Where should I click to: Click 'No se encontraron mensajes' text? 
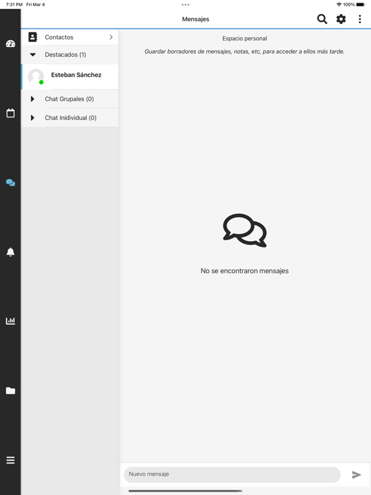[x=245, y=271]
